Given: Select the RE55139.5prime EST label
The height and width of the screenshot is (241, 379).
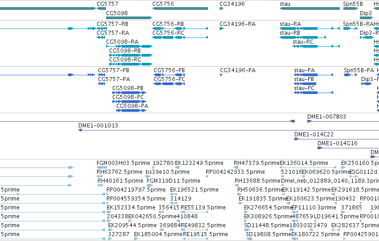Looking at the screenshot, I should 203,208.
